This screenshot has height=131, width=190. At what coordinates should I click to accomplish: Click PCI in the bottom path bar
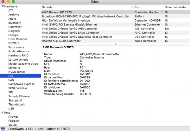pyautogui.click(x=31, y=129)
